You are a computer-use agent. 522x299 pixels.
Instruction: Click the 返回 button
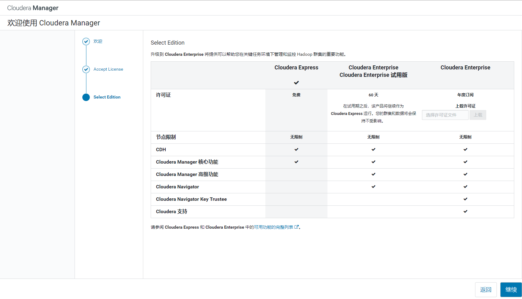(x=486, y=290)
